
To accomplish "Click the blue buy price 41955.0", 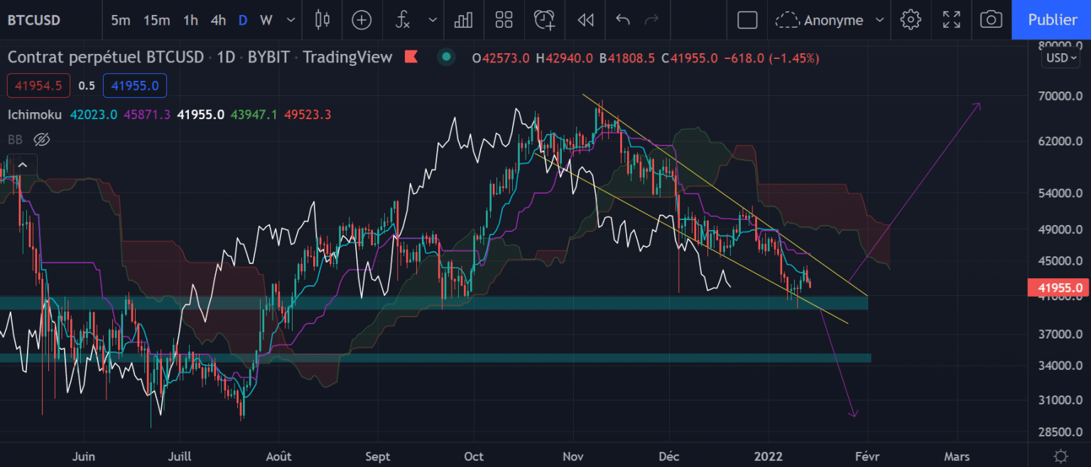I will click(135, 85).
